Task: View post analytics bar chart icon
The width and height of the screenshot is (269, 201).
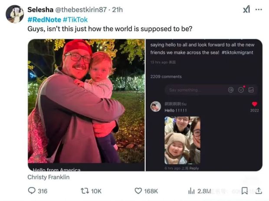Action: coord(191,191)
